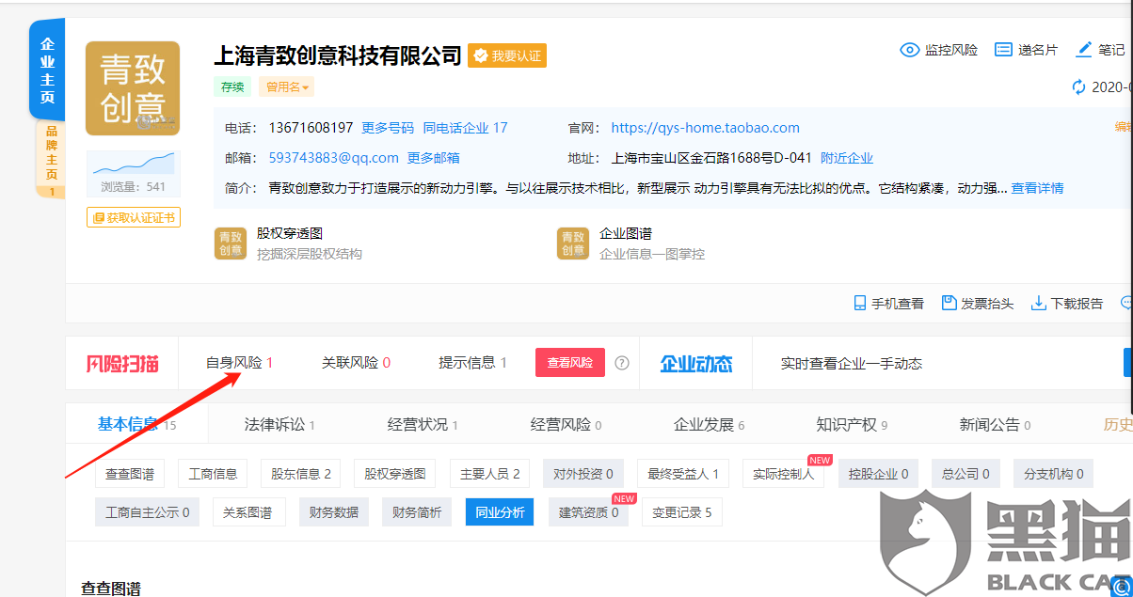
Task: Click the address 上海市宝山区金石路1688号D-041
Action: pos(711,158)
